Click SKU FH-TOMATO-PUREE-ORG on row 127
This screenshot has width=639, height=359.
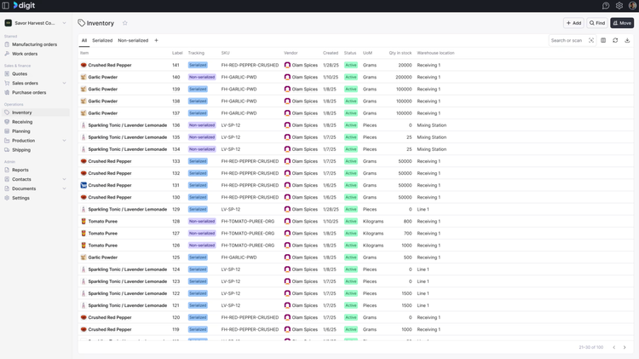pyautogui.click(x=248, y=234)
